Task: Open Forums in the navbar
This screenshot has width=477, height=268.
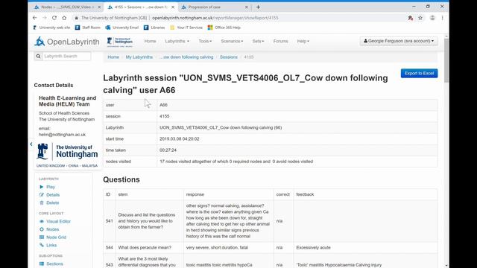Action: click(x=280, y=42)
